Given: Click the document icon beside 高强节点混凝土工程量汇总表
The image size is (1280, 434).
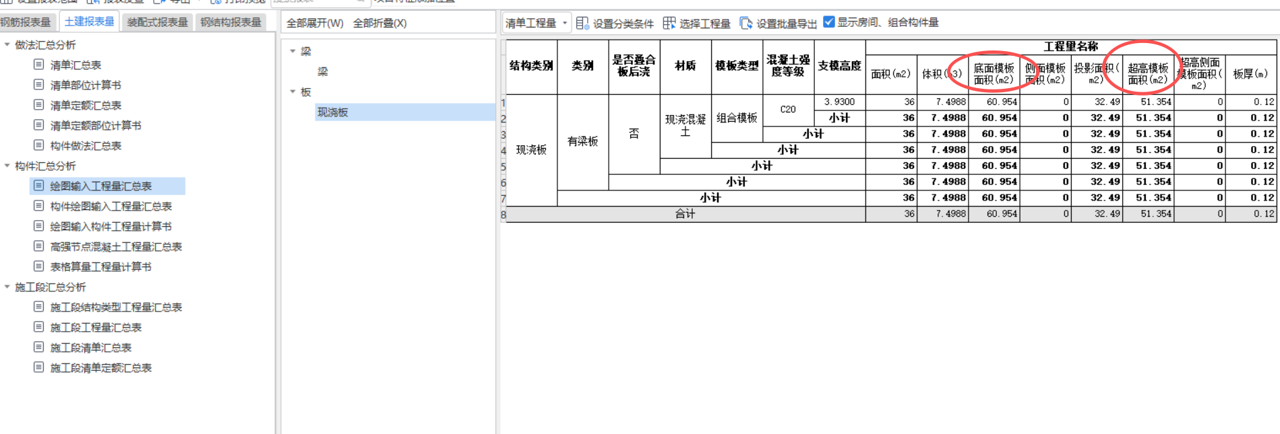Looking at the screenshot, I should [39, 246].
